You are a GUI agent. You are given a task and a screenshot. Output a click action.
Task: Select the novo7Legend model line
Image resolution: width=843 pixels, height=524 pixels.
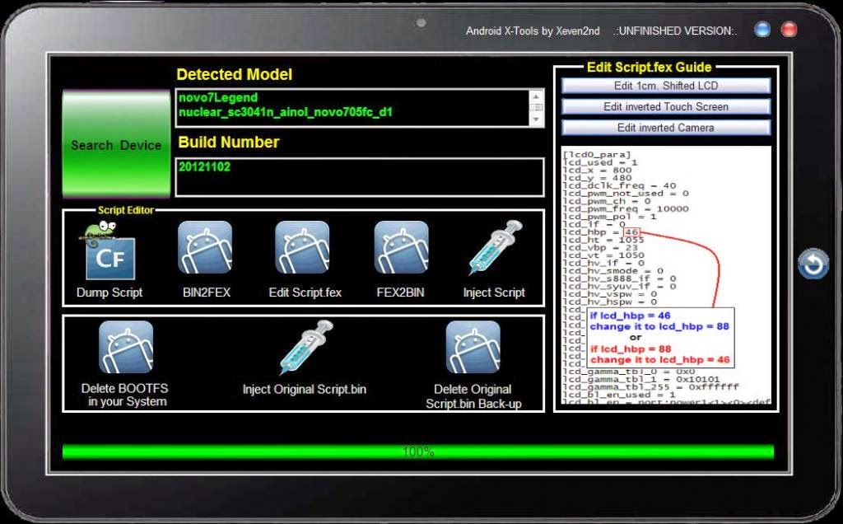218,97
